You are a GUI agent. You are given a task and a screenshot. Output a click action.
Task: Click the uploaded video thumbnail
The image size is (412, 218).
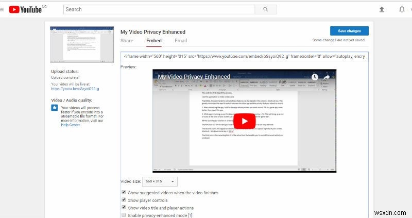82,44
